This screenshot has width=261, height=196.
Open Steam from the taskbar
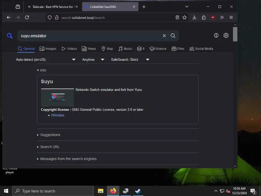(138, 191)
